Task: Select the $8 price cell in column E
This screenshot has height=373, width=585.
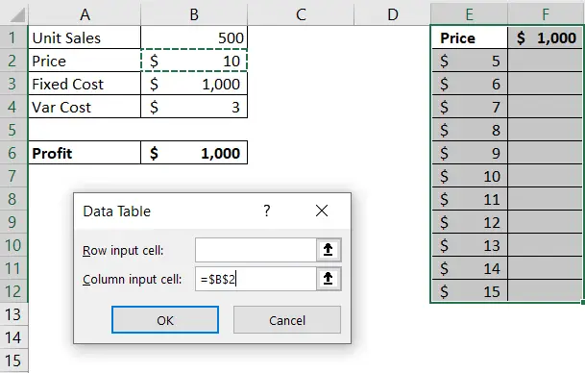Action: coord(470,130)
